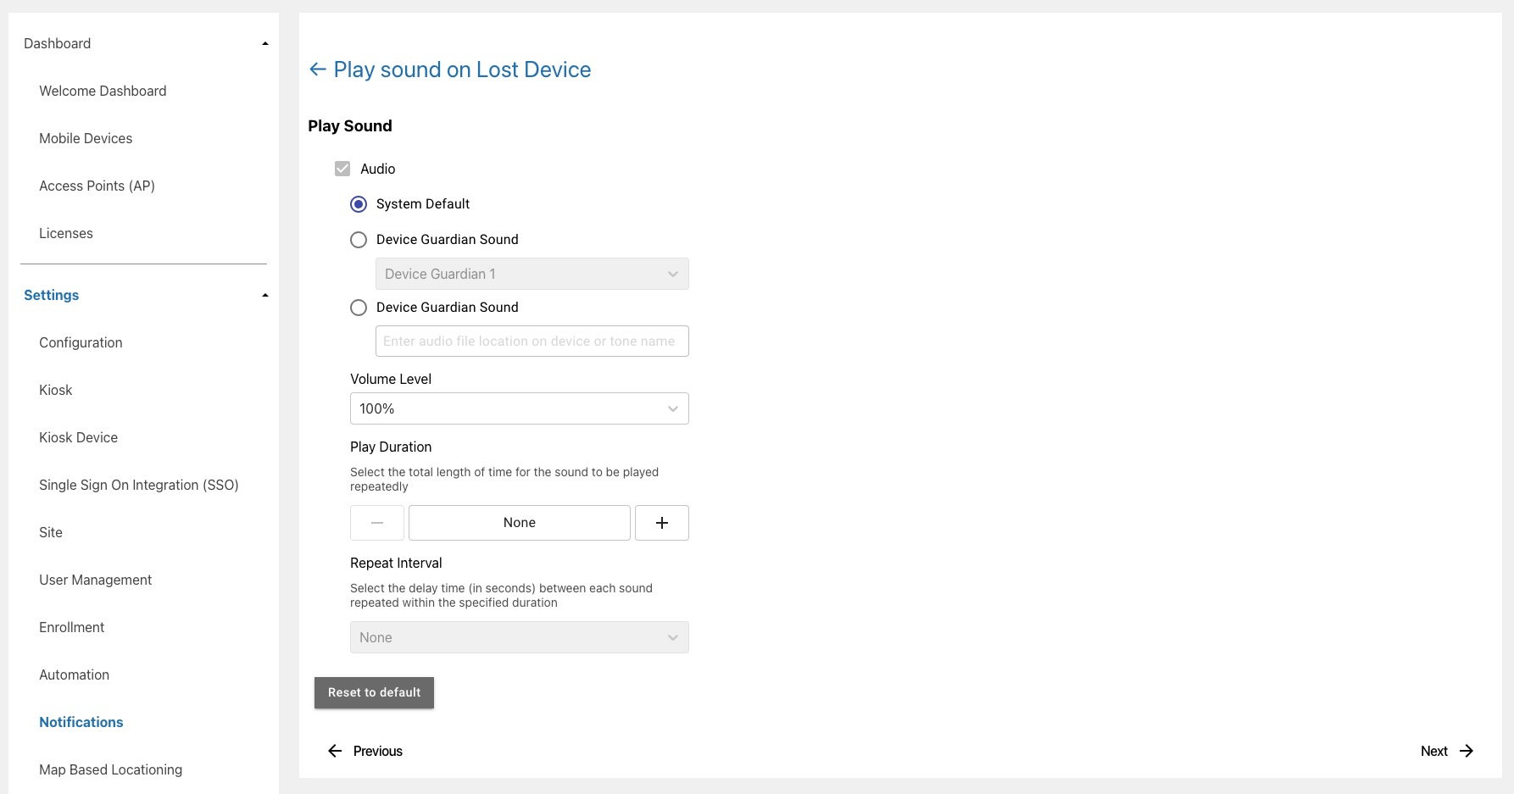The height and width of the screenshot is (794, 1514).
Task: Open the Repeat Interval dropdown
Action: pyautogui.click(x=519, y=637)
